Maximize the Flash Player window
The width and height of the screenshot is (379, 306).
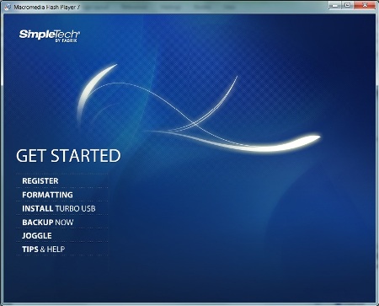coord(347,5)
